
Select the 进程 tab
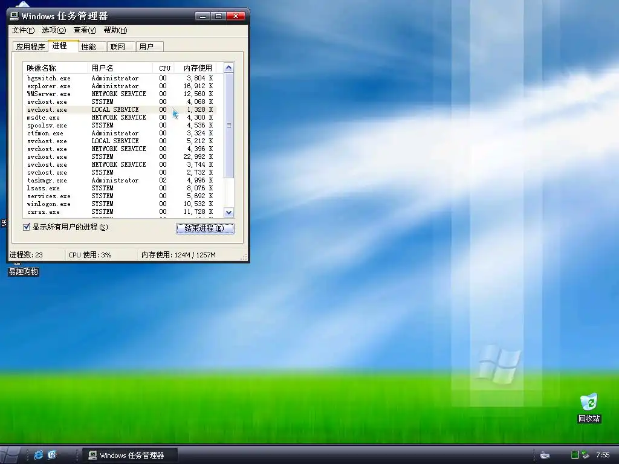pos(63,46)
